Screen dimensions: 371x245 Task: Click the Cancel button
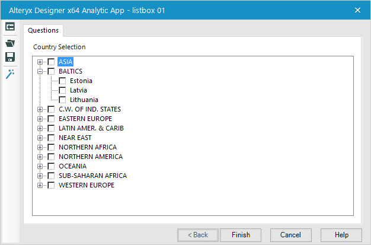pyautogui.click(x=291, y=235)
